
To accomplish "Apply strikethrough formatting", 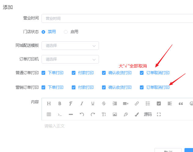I will (x=104, y=104).
